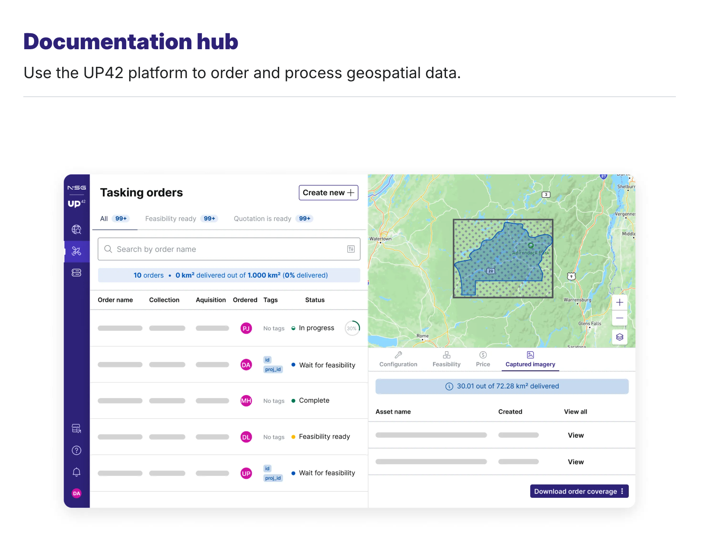This screenshot has width=707, height=544.
Task: Click the PJ user avatar
Action: coord(246,328)
